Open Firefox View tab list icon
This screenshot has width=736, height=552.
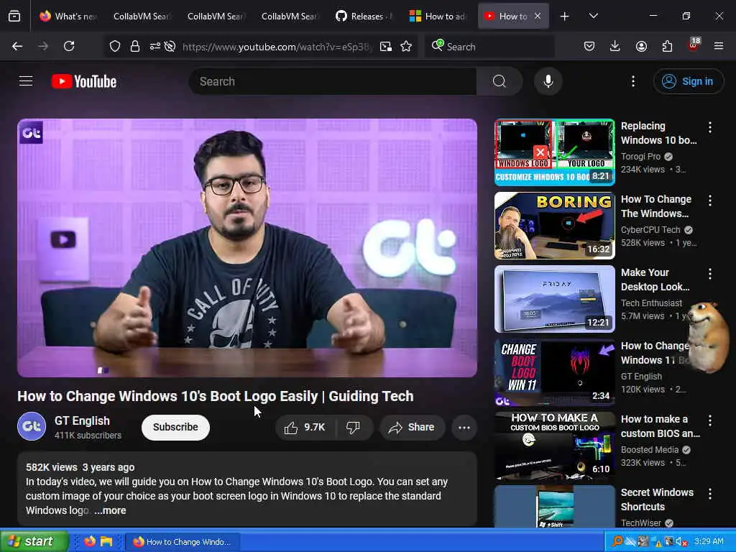pyautogui.click(x=14, y=16)
